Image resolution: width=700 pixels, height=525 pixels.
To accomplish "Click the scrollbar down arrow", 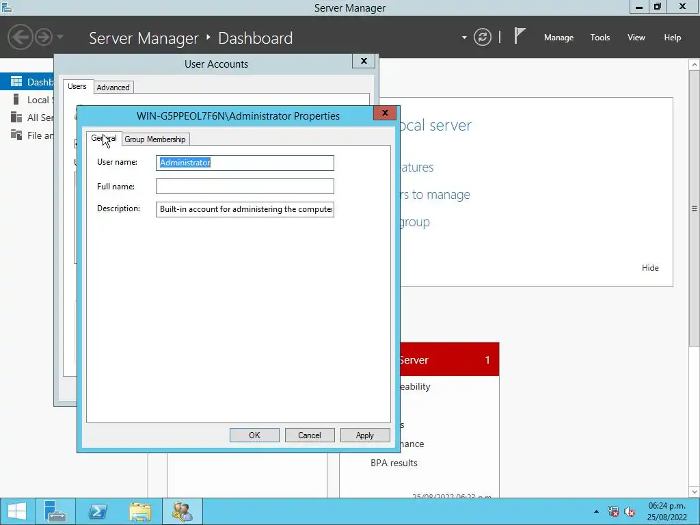I will click(695, 492).
